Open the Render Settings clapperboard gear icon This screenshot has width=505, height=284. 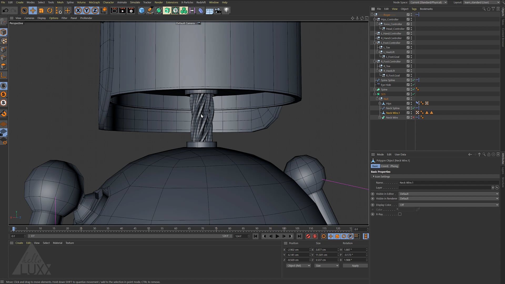coord(131,11)
